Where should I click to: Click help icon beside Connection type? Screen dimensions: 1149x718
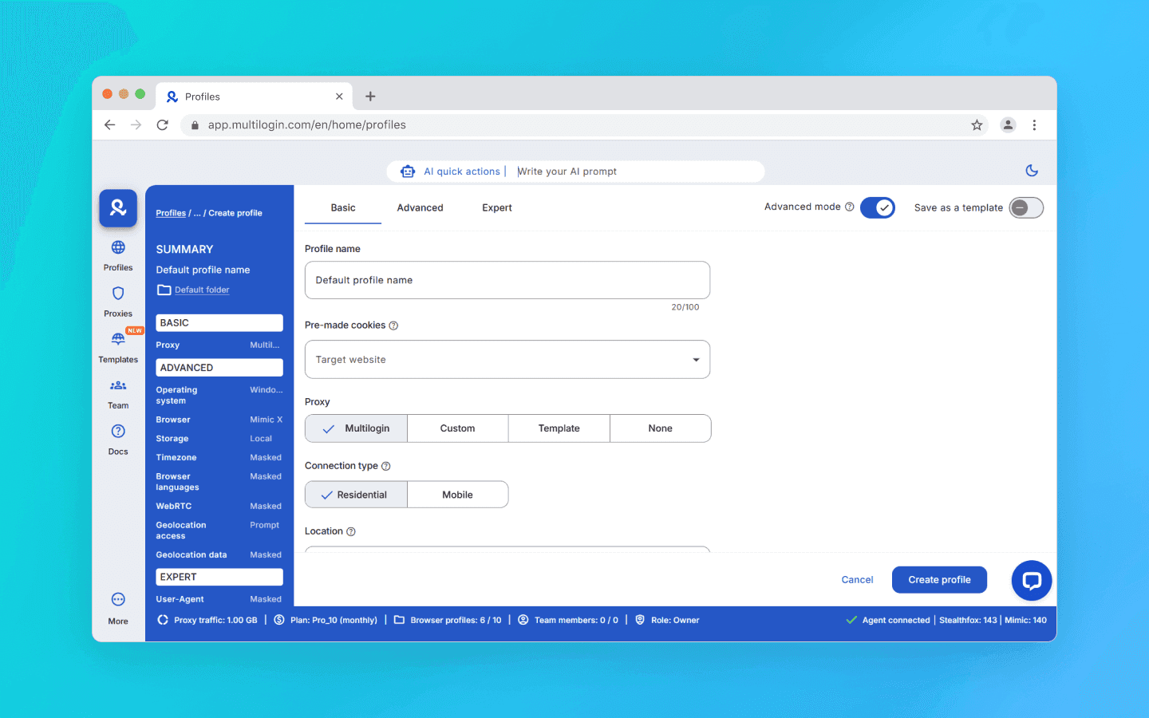click(386, 466)
